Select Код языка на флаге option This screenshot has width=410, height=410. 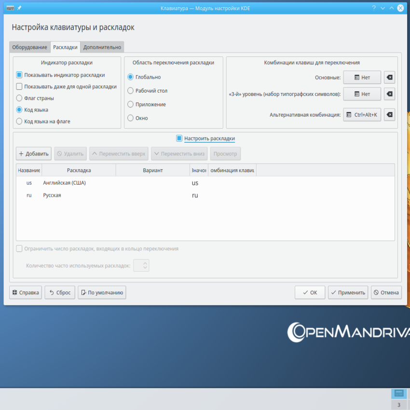[x=19, y=122]
